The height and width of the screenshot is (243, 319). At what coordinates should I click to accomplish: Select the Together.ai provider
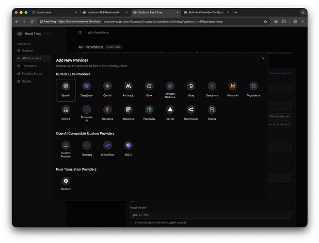[x=254, y=90]
